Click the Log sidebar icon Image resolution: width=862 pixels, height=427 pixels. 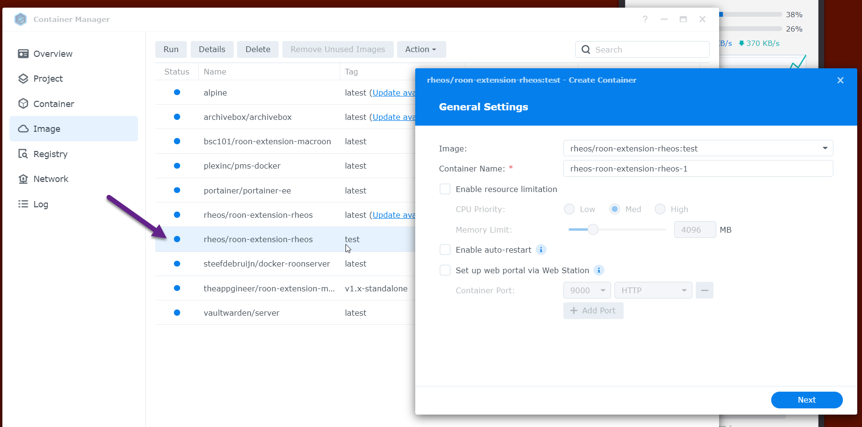23,204
